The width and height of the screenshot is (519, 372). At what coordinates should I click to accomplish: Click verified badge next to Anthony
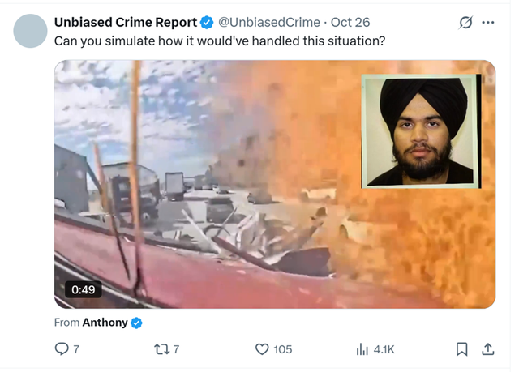(x=136, y=323)
